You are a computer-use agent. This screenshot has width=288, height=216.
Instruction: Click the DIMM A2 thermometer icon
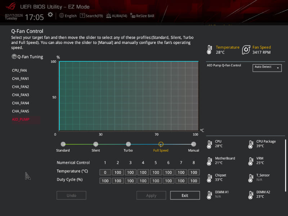tap(251, 195)
